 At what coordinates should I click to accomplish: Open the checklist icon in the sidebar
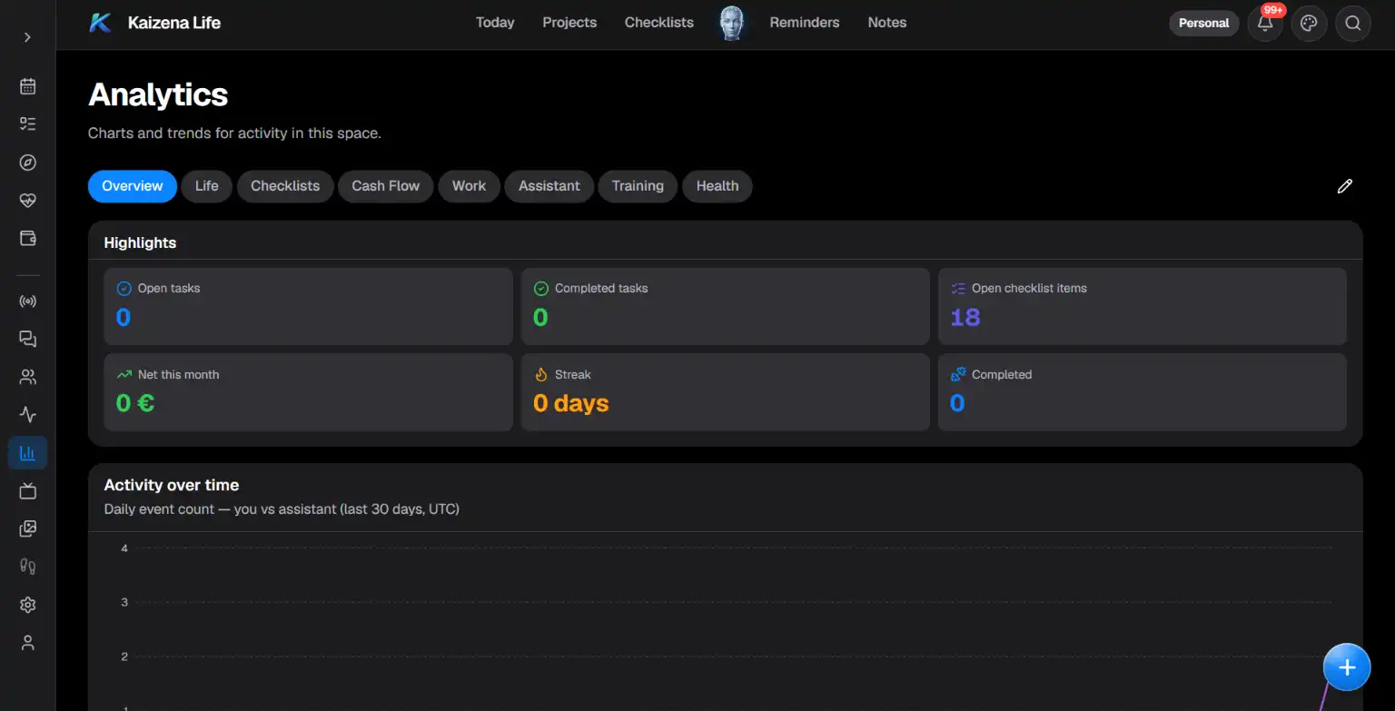coord(27,124)
